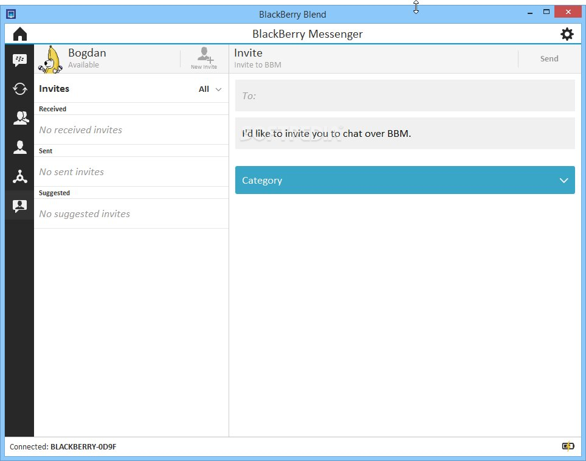The height and width of the screenshot is (461, 586).
Task: Maximize the BlackBerry Blend window
Action: click(546, 12)
